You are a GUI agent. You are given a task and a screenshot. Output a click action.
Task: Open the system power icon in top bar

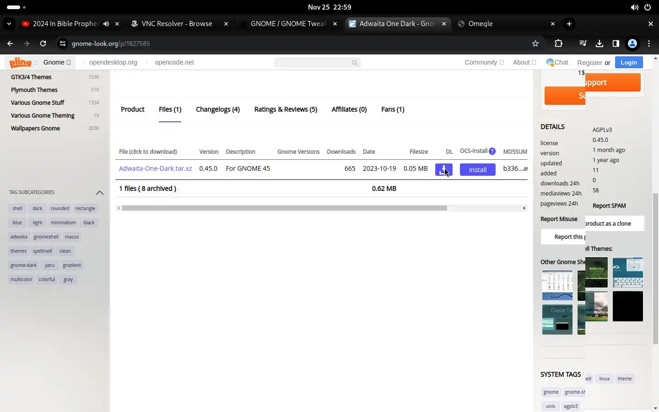648,7
